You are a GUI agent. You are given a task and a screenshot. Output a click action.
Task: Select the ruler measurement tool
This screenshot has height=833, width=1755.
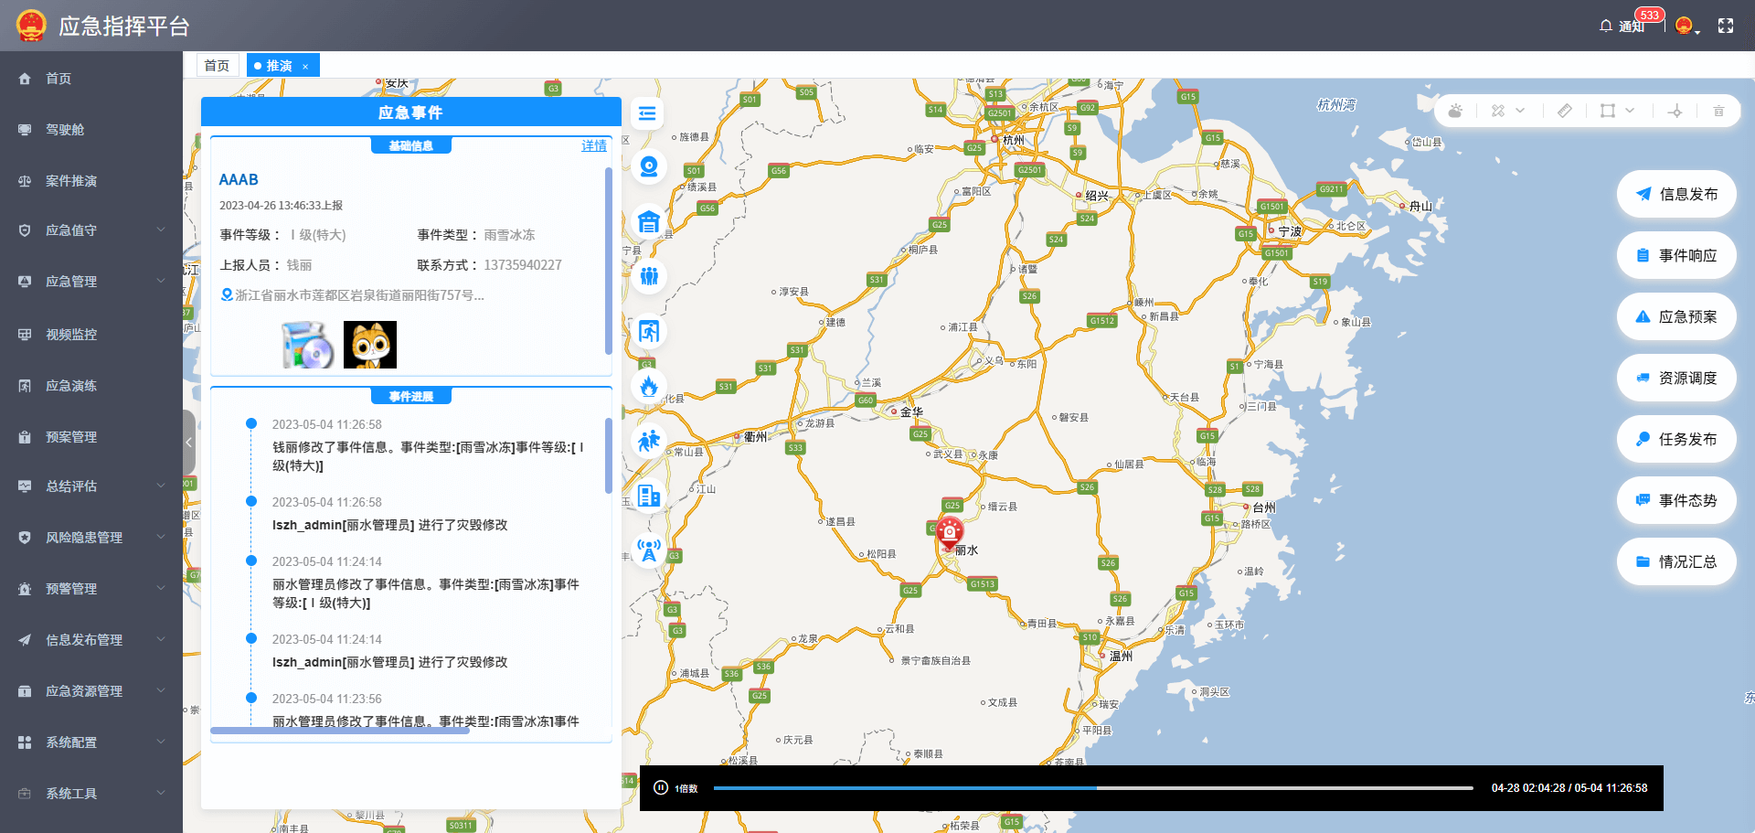1565,111
